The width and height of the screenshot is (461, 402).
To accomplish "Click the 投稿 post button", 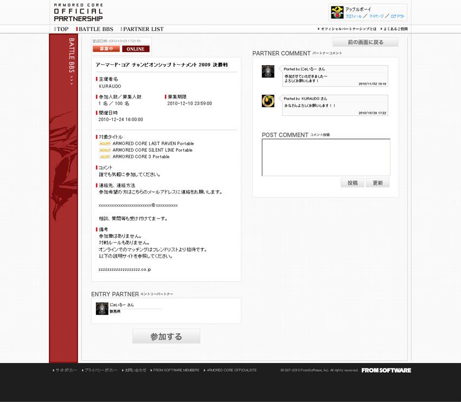I will point(353,183).
